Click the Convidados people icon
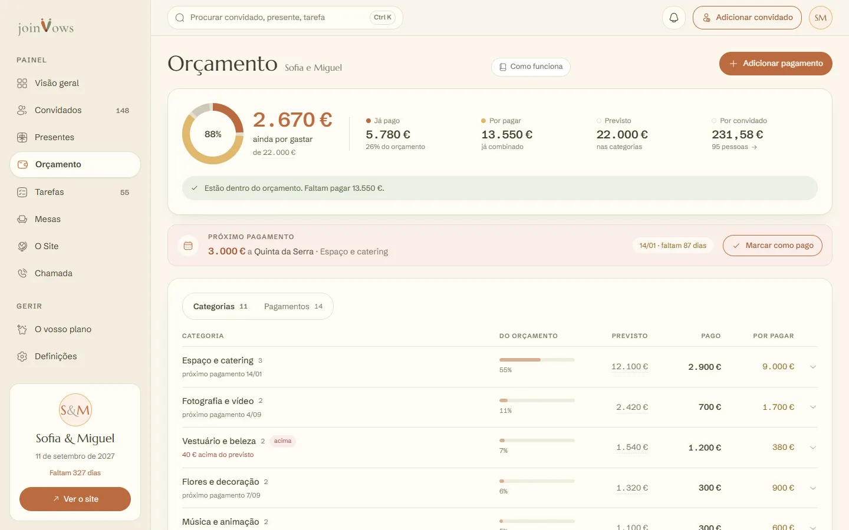Screen dimensions: 849x530 tap(22, 110)
